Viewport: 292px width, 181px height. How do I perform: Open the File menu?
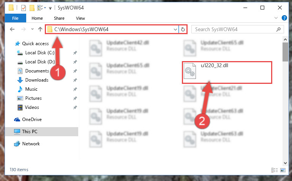tap(15, 18)
